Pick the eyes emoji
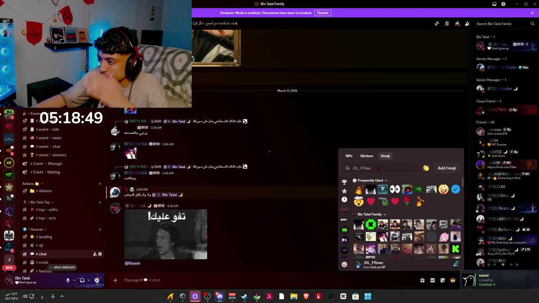The width and height of the screenshot is (539, 303). [395, 190]
